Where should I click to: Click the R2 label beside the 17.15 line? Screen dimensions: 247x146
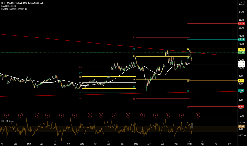click(188, 40)
